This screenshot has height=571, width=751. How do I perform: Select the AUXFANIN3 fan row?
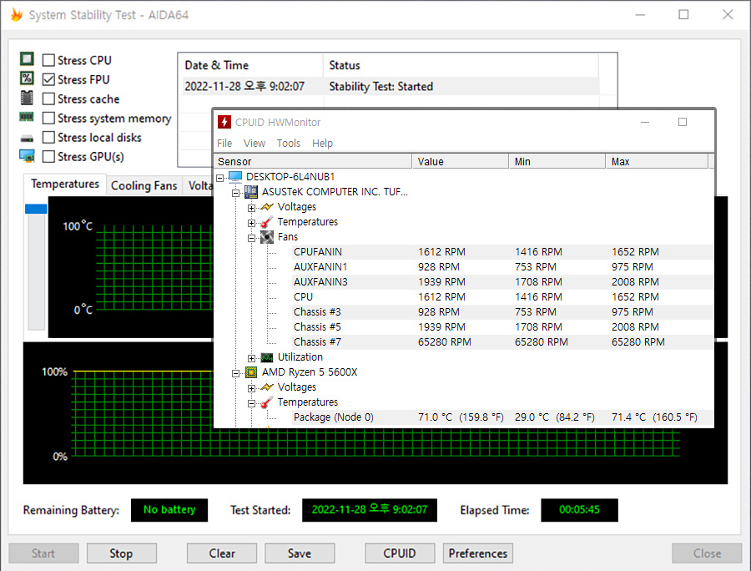tap(503, 282)
